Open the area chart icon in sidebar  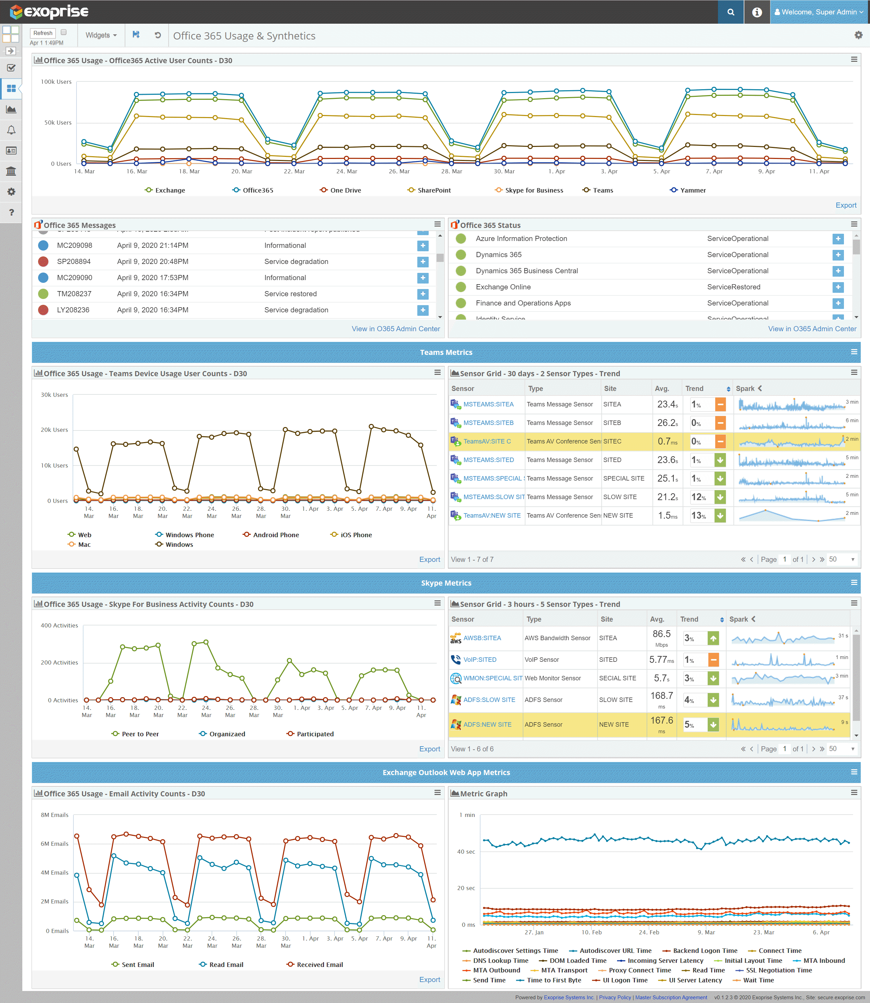point(11,109)
